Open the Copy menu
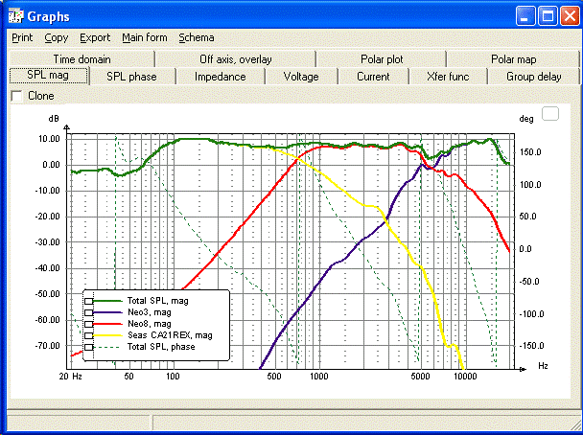 tap(57, 38)
